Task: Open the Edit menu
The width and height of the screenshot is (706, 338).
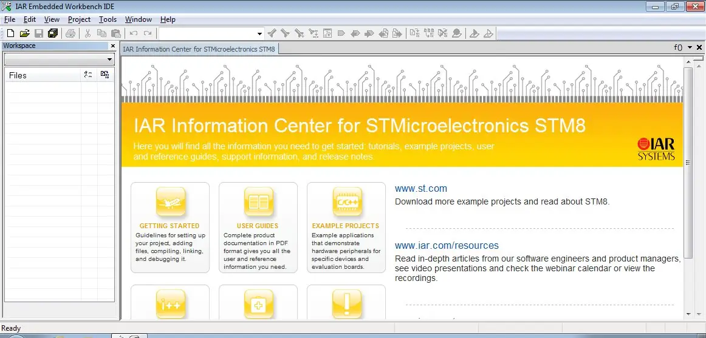Action: pyautogui.click(x=30, y=19)
